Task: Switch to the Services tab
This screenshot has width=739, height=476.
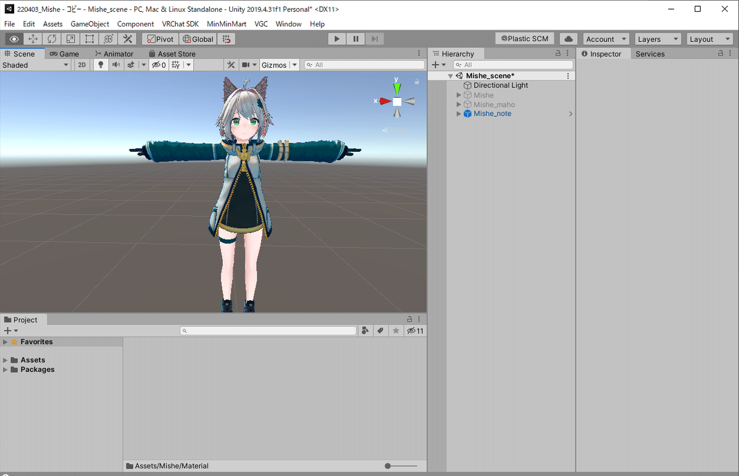Action: 650,54
